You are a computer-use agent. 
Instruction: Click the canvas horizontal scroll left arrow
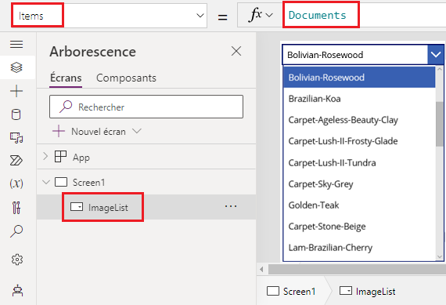(x=261, y=270)
